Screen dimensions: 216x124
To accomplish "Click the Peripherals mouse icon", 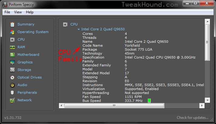I will (x=12, y=92).
